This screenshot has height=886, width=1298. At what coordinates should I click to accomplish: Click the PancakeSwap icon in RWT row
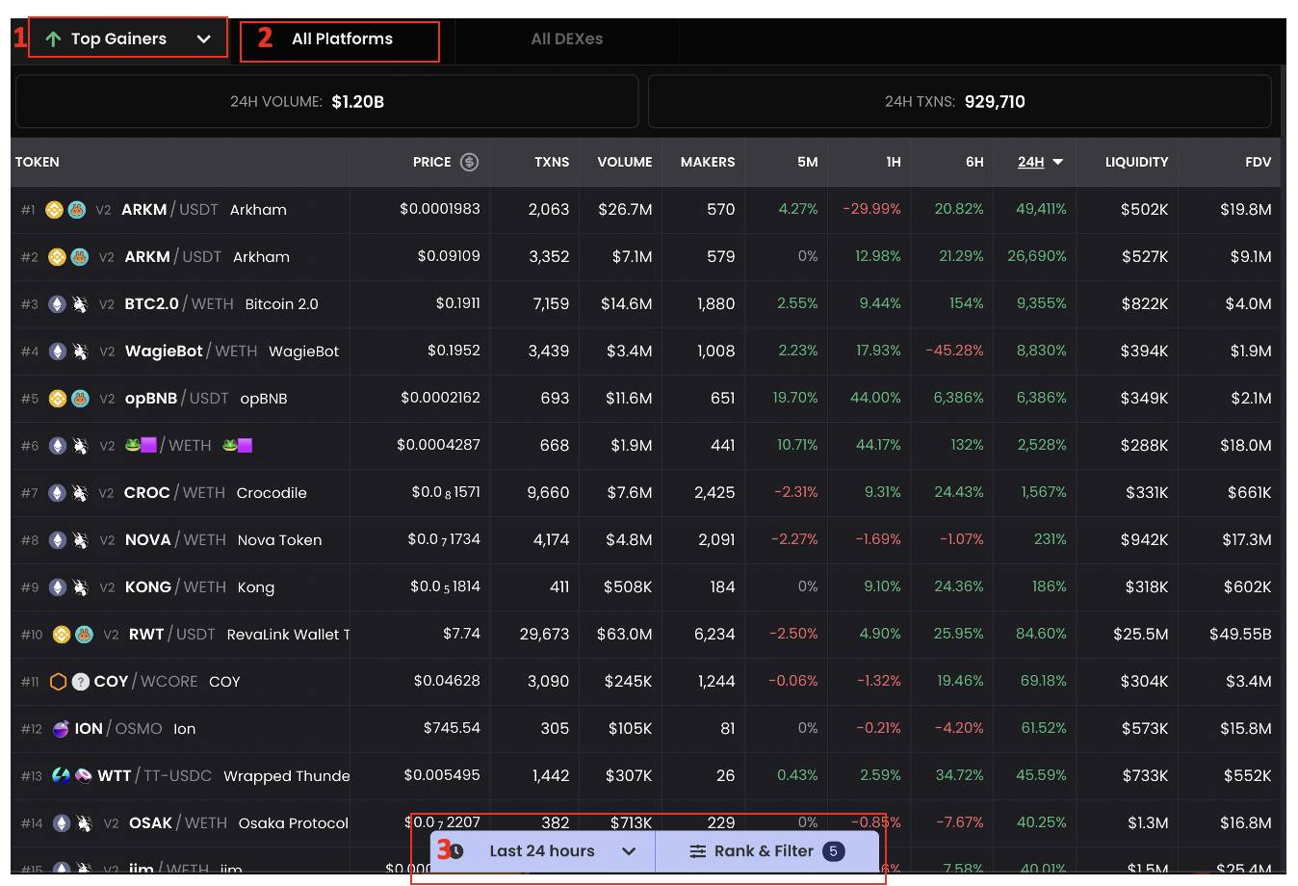[84, 635]
